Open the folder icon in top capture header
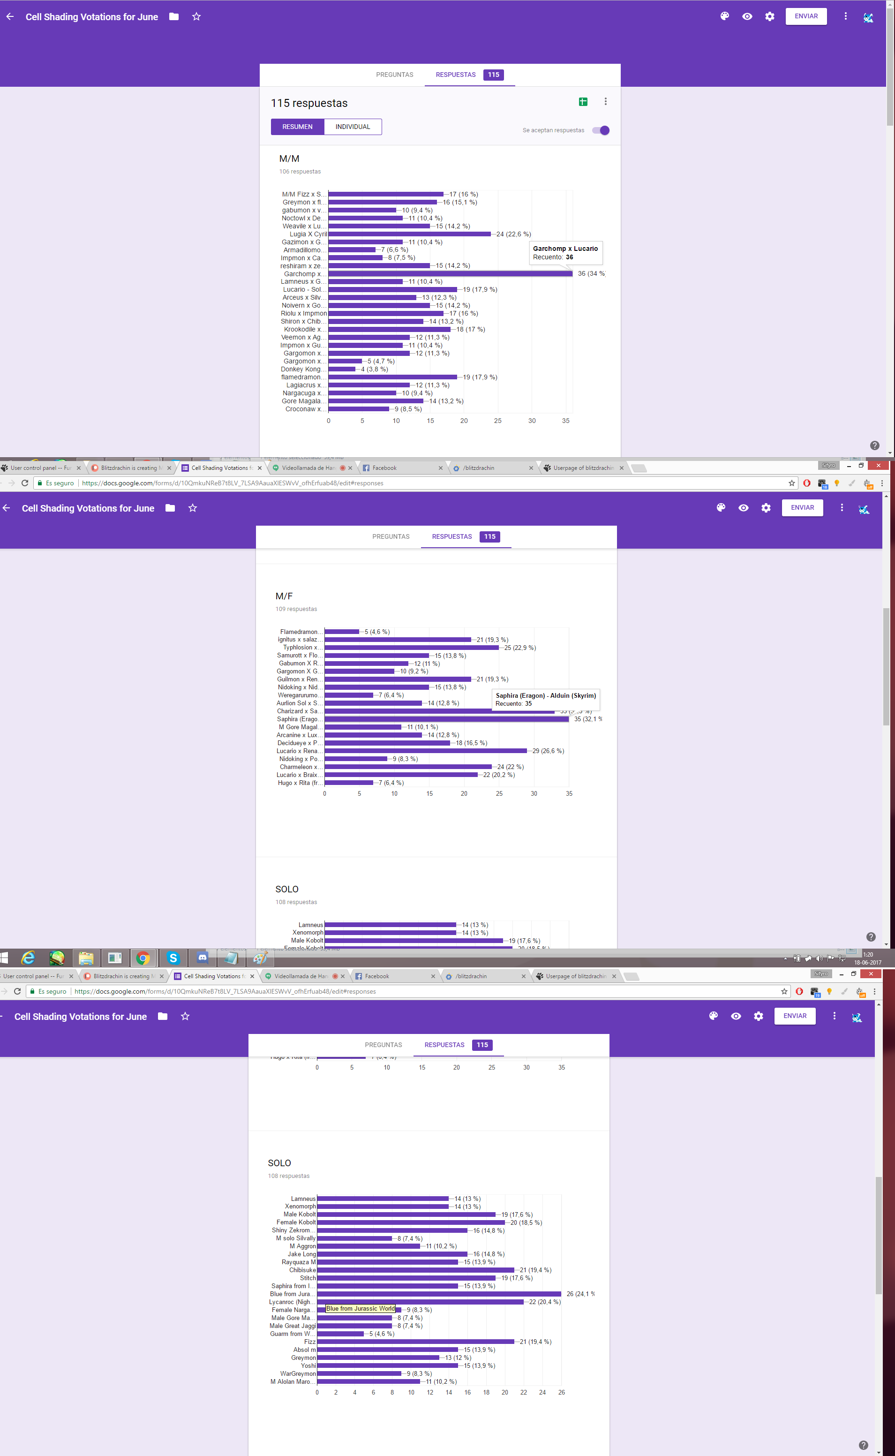Image resolution: width=895 pixels, height=1456 pixels. coord(173,16)
